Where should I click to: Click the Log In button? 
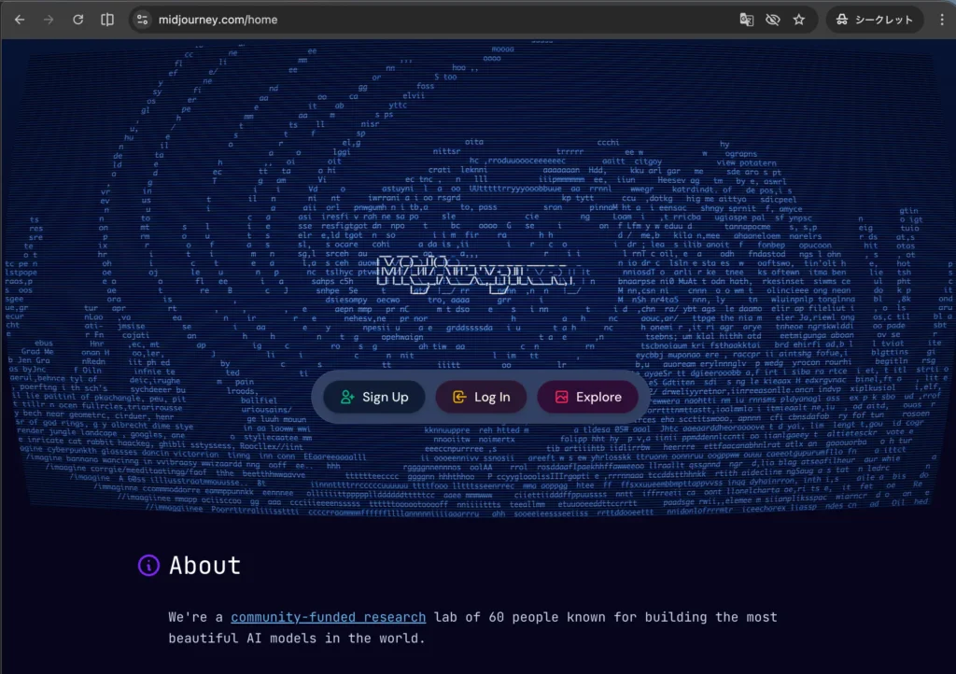coord(481,397)
